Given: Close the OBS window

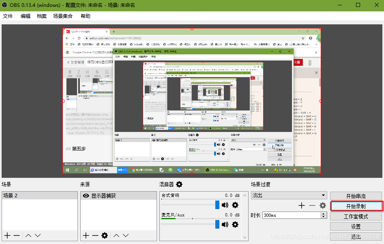Looking at the screenshot, I should click(377, 5).
